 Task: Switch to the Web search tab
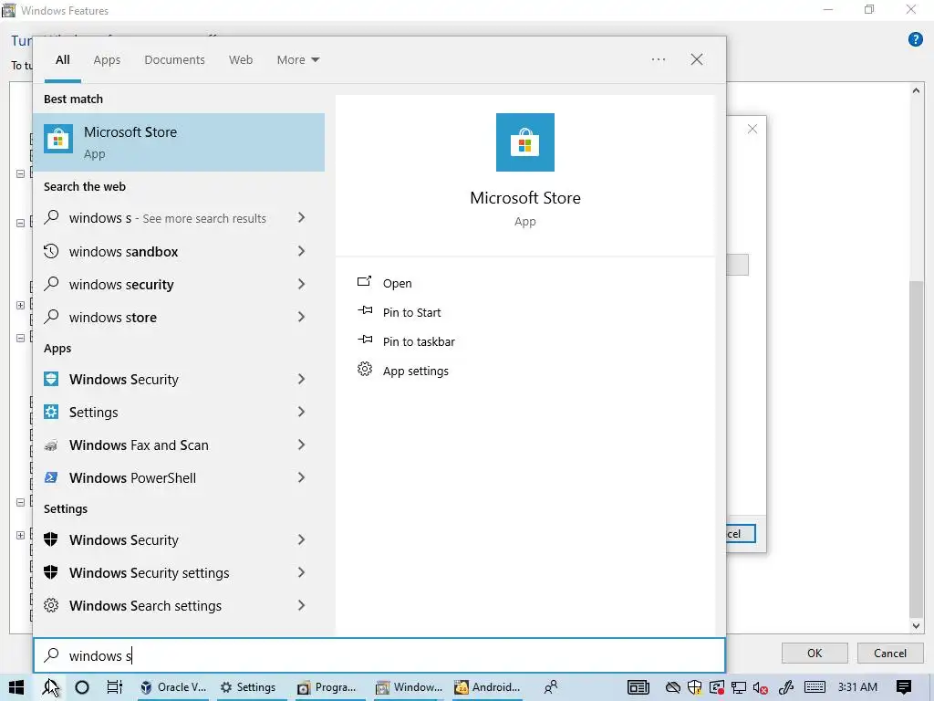click(x=241, y=59)
